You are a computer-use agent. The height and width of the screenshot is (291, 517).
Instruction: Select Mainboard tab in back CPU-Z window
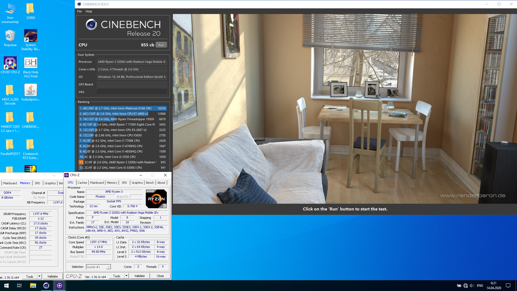tap(10, 183)
